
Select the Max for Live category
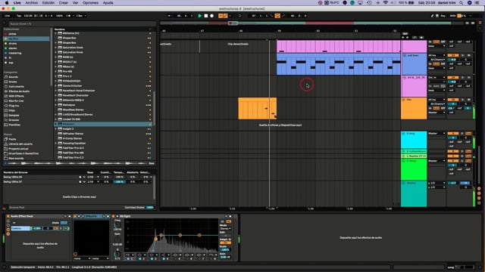16,100
